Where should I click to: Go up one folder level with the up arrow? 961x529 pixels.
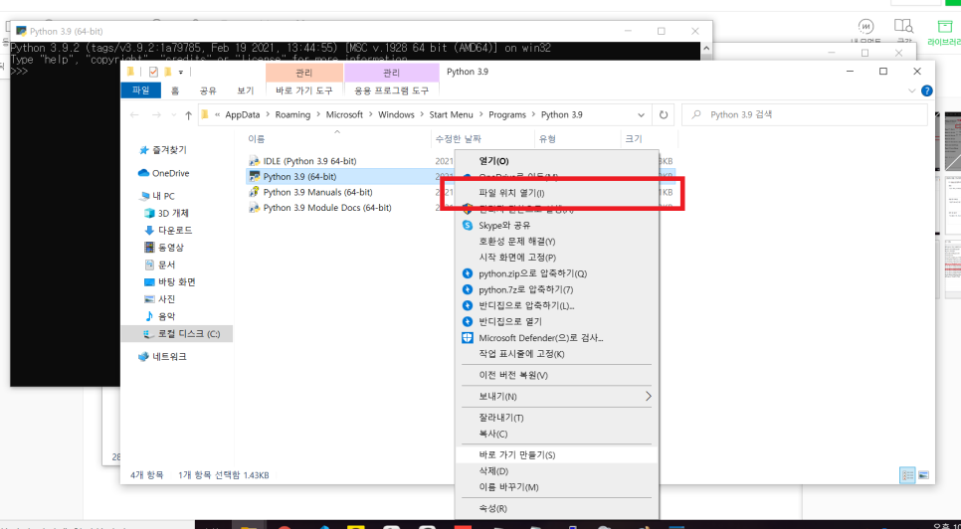[x=188, y=115]
